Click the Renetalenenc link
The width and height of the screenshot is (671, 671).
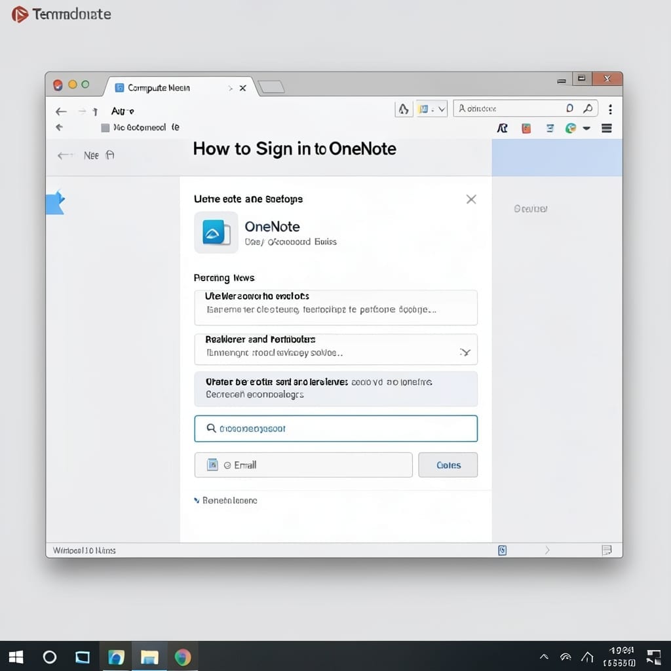229,500
